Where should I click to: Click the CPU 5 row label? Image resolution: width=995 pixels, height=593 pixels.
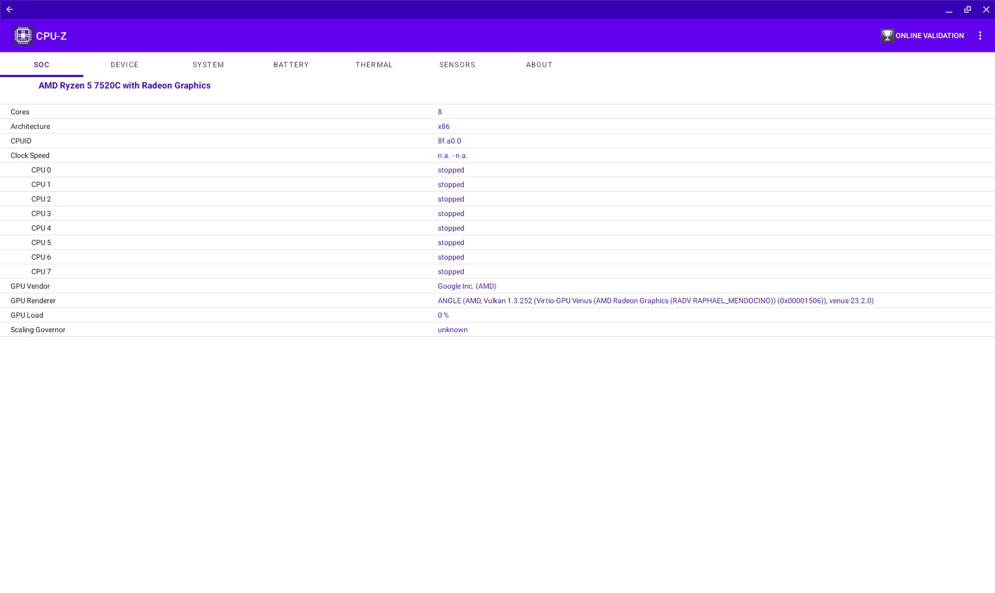(41, 243)
